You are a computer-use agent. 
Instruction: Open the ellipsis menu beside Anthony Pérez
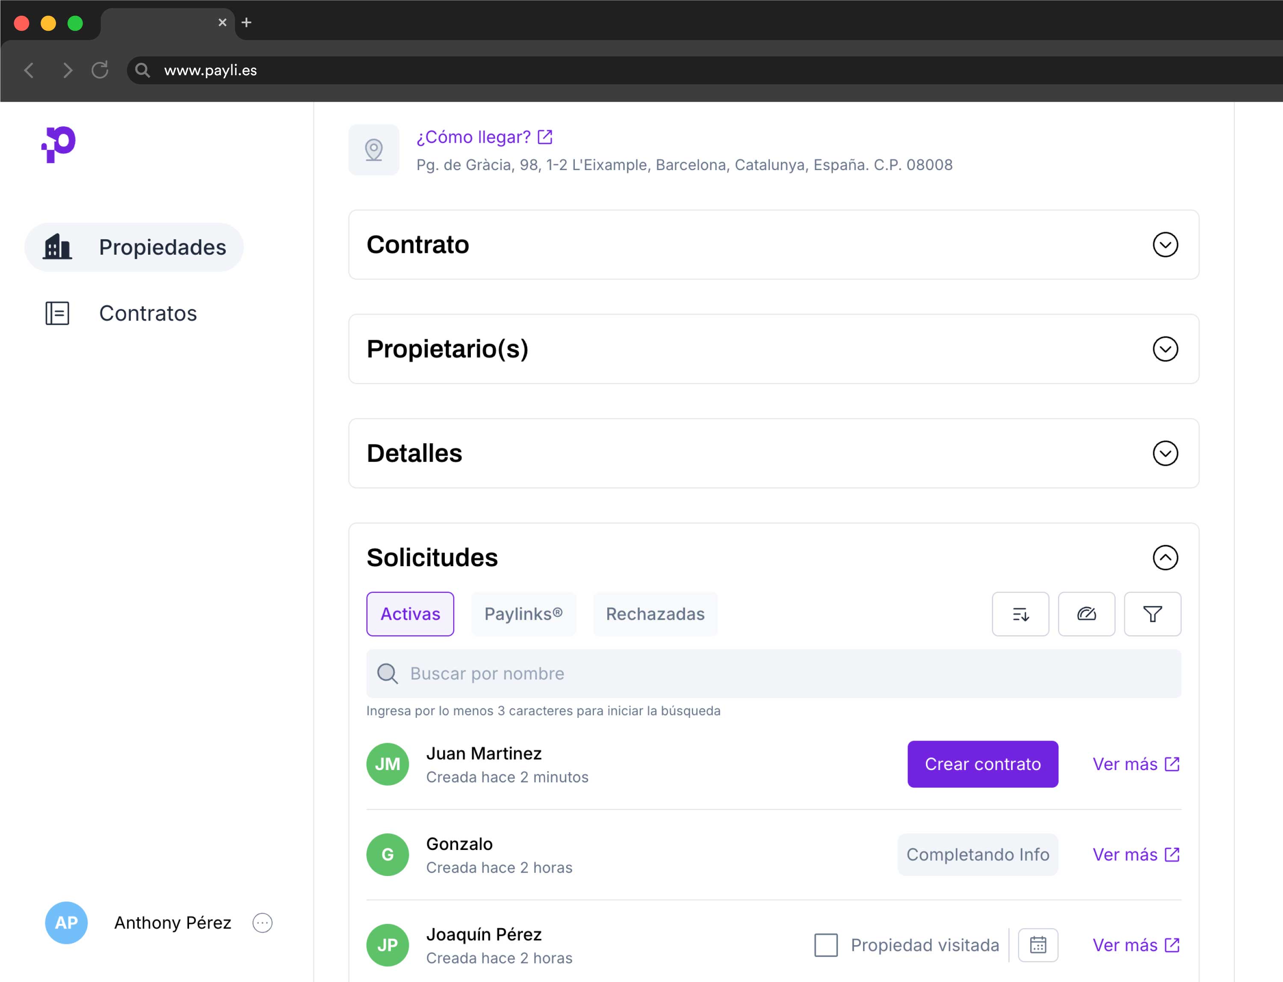262,922
